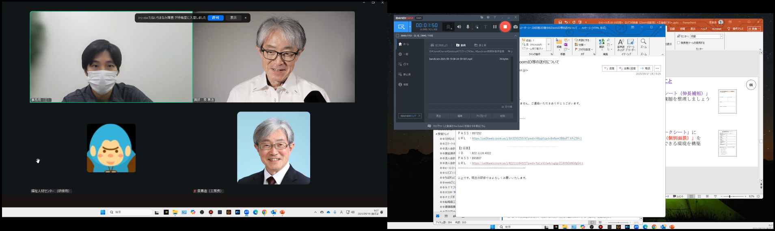Open the Bandicam recording mode dropdown arrow
This screenshot has width=775, height=231.
tap(410, 27)
